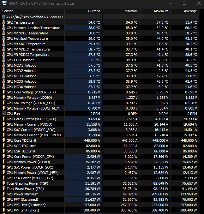Click the thermometer icon for GPU MCD3 Hotspot
This screenshot has height=214, width=204.
click(x=4, y=76)
